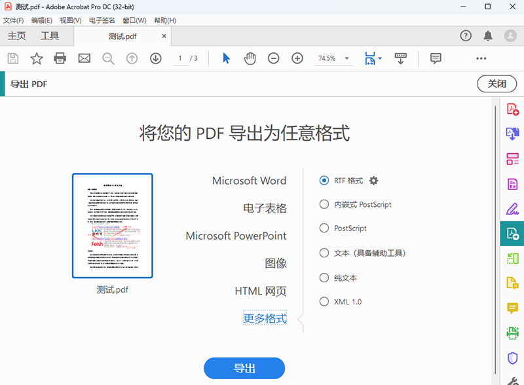Open Create PDF tool in sidebar
The width and height of the screenshot is (524, 385).
[x=513, y=109]
